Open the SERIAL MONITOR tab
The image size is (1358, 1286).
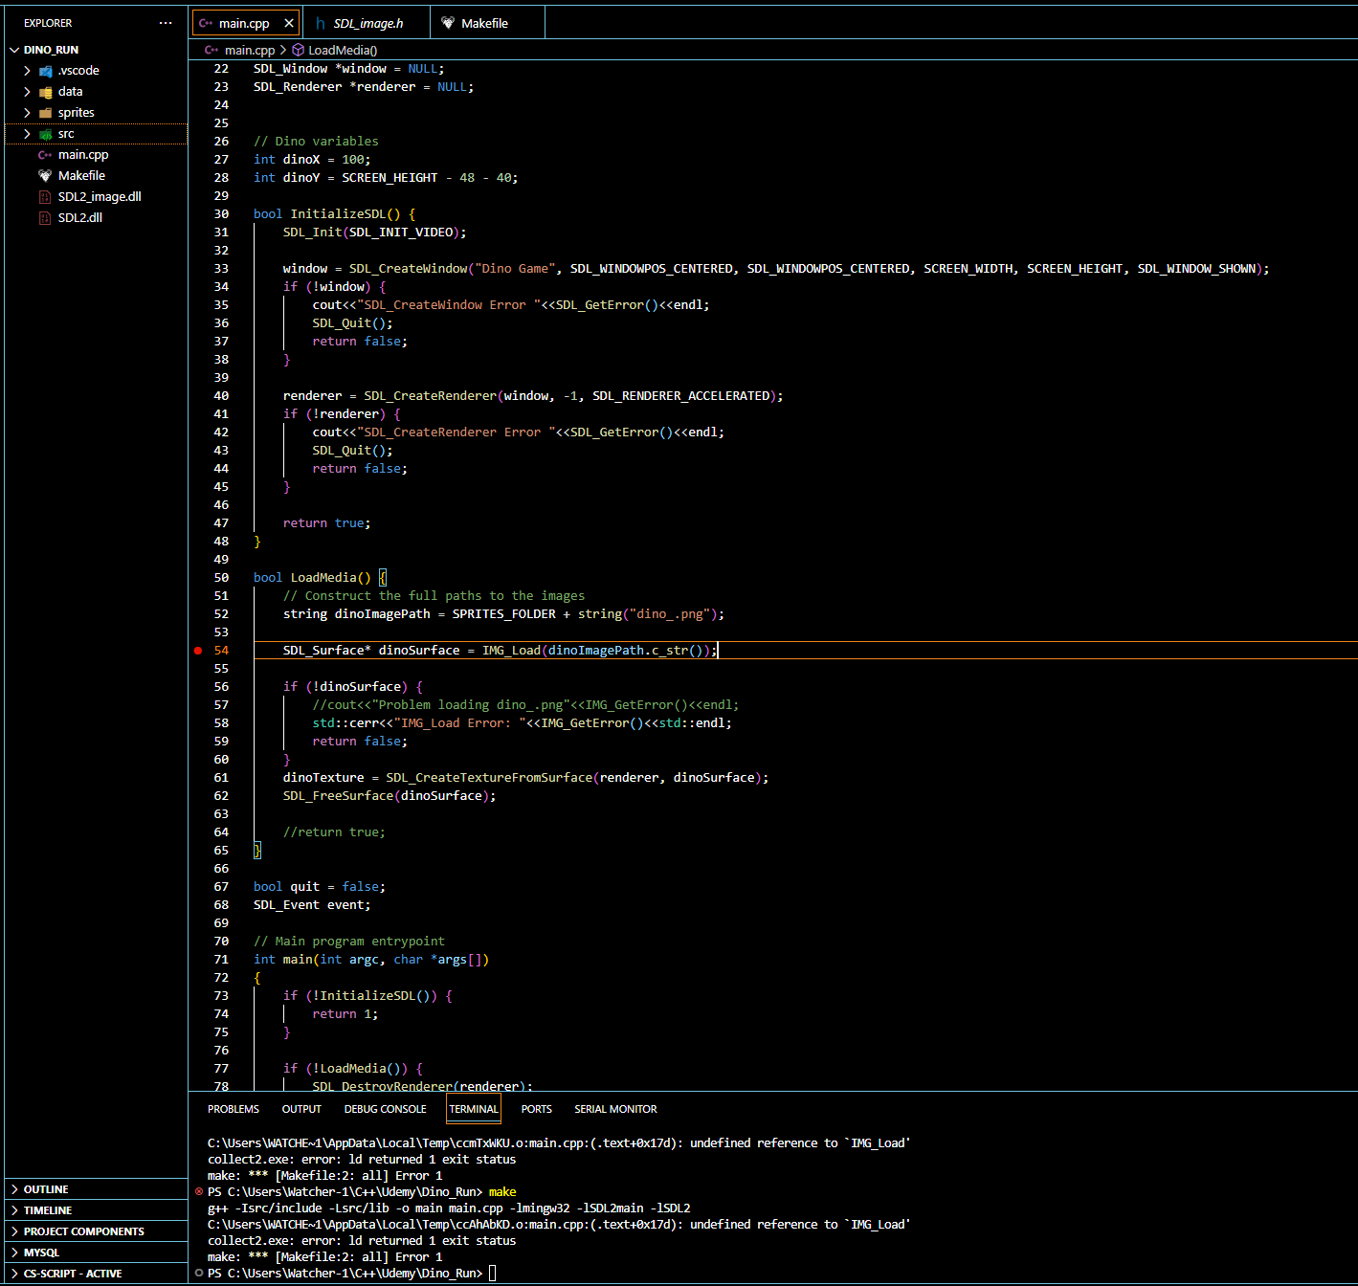pos(615,1110)
